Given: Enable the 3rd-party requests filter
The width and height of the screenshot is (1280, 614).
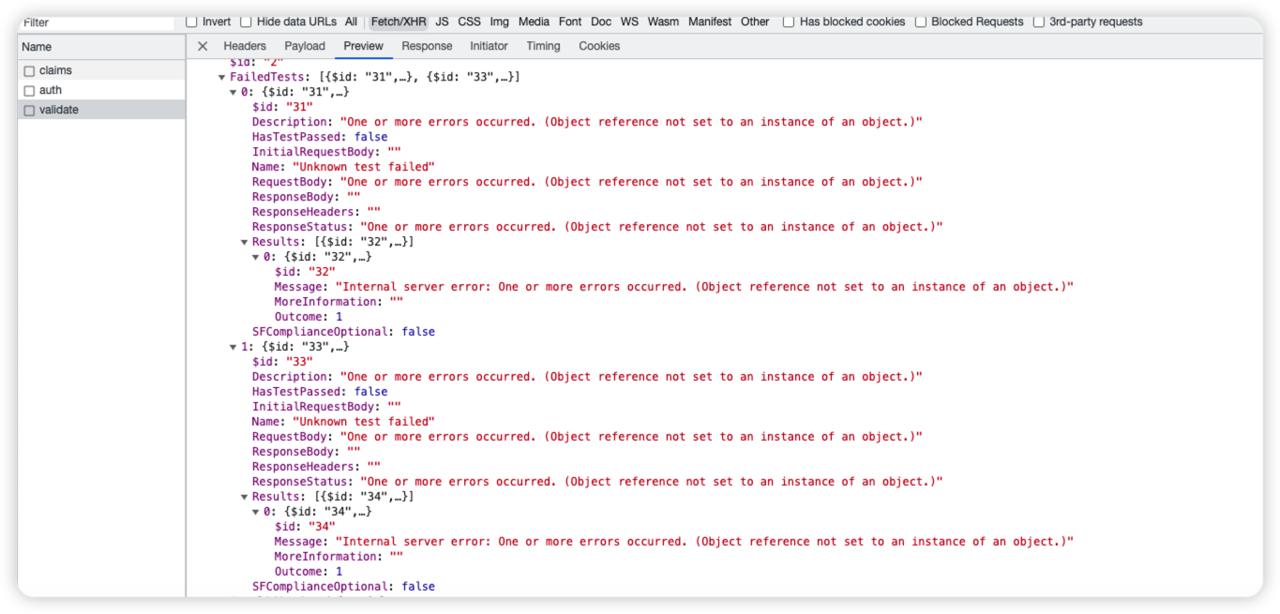Looking at the screenshot, I should pyautogui.click(x=1039, y=22).
